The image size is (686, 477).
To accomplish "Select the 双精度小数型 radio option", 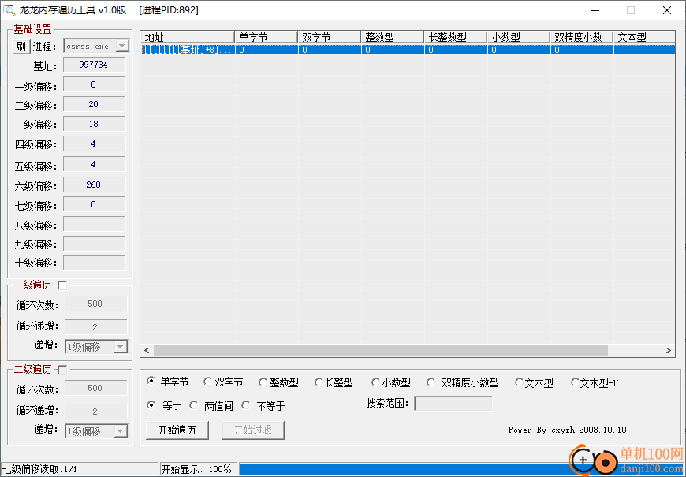I will click(x=431, y=382).
